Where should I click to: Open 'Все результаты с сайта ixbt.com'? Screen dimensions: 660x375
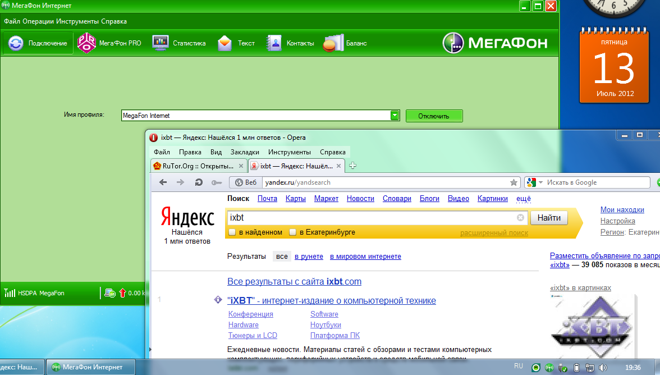click(294, 282)
